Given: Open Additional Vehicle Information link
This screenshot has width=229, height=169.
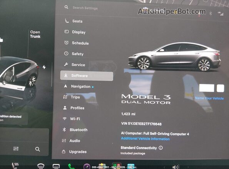Looking at the screenshot, I should click(x=145, y=139).
